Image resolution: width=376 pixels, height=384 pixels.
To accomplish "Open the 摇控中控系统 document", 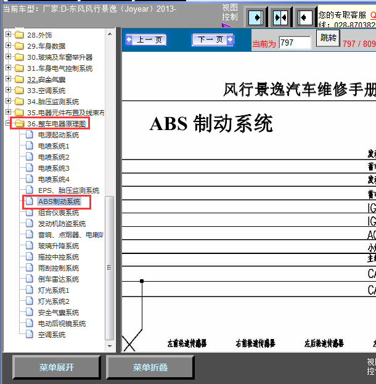I will tap(59, 257).
